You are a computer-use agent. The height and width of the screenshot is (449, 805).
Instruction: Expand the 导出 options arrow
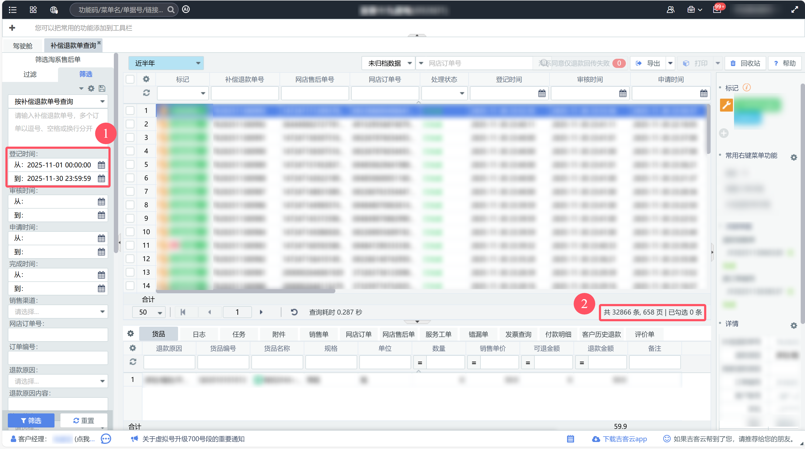(670, 63)
